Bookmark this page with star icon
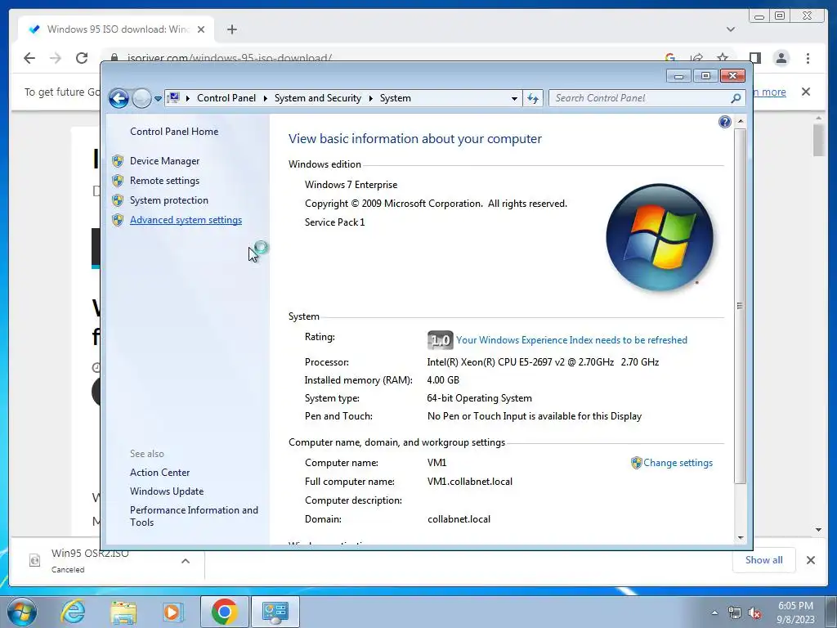837x628 pixels. [x=723, y=58]
